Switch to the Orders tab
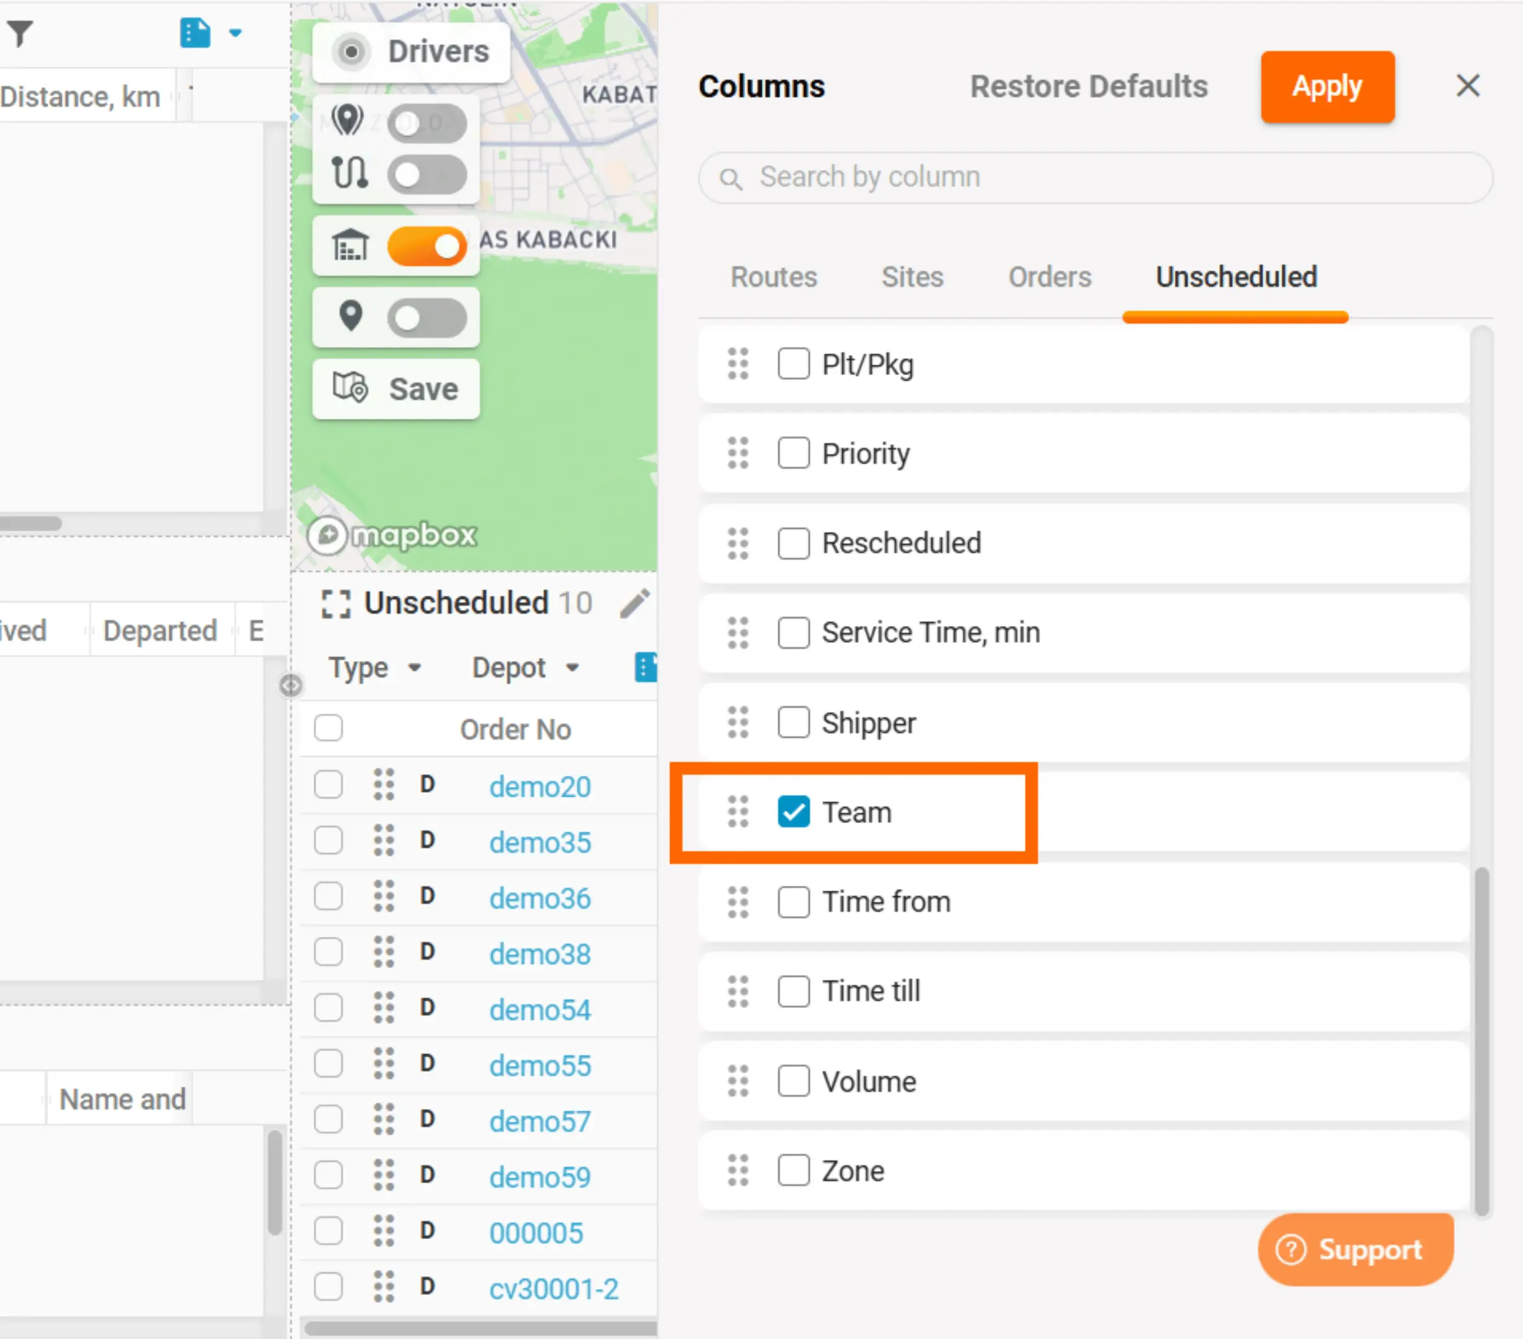This screenshot has height=1339, width=1523. (x=1051, y=276)
